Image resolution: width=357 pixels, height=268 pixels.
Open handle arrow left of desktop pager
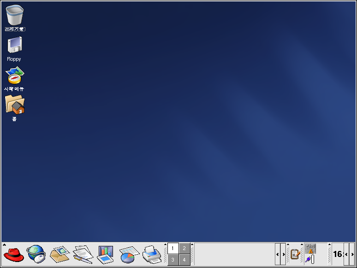(x=166, y=245)
